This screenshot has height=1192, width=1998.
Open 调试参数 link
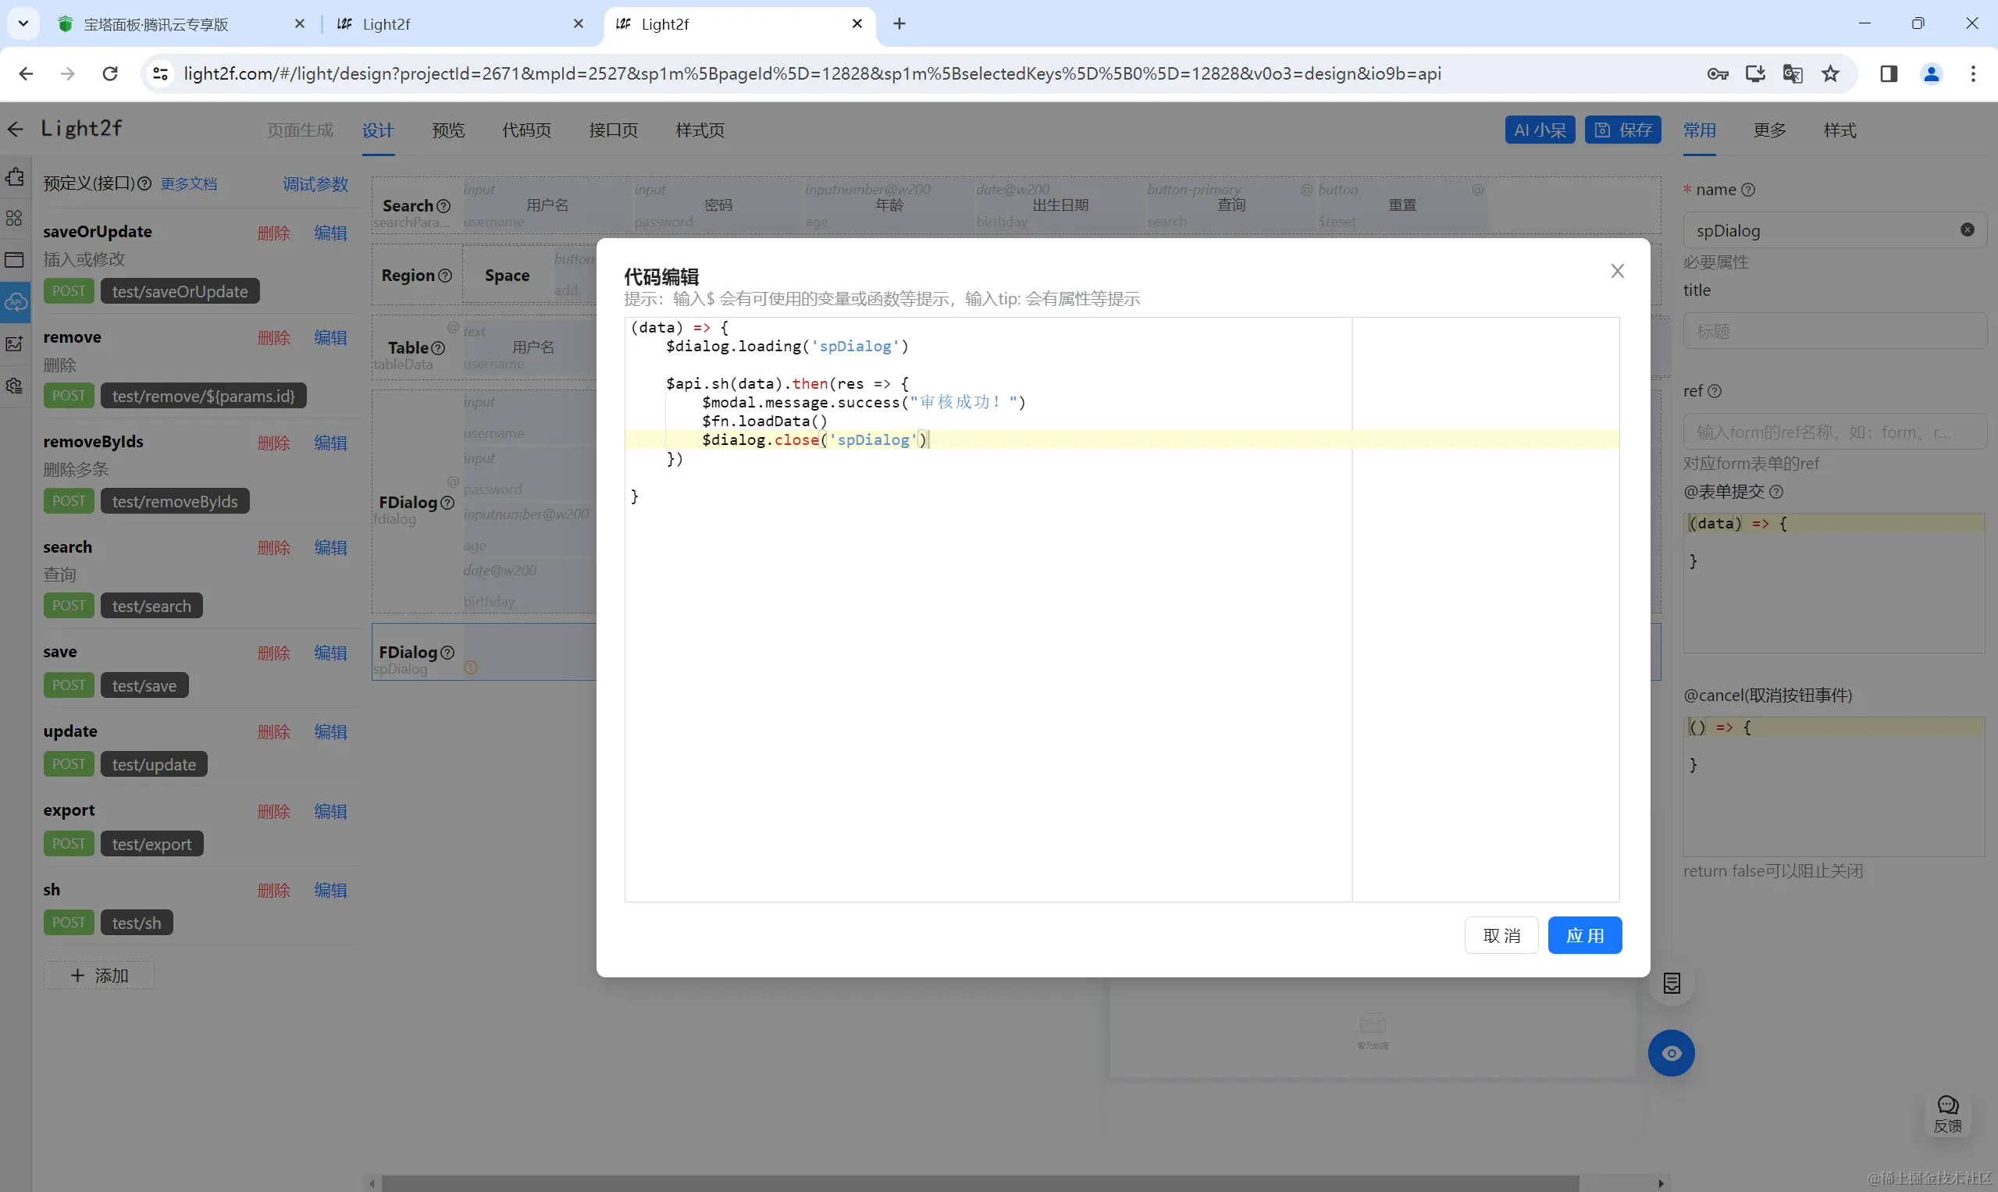pos(315,184)
